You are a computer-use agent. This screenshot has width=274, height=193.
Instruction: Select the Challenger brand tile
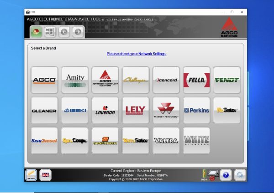[x=136, y=80]
